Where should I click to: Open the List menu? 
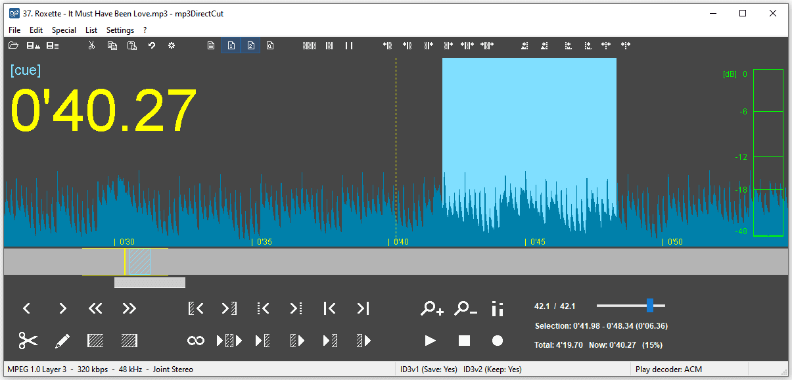pos(91,30)
